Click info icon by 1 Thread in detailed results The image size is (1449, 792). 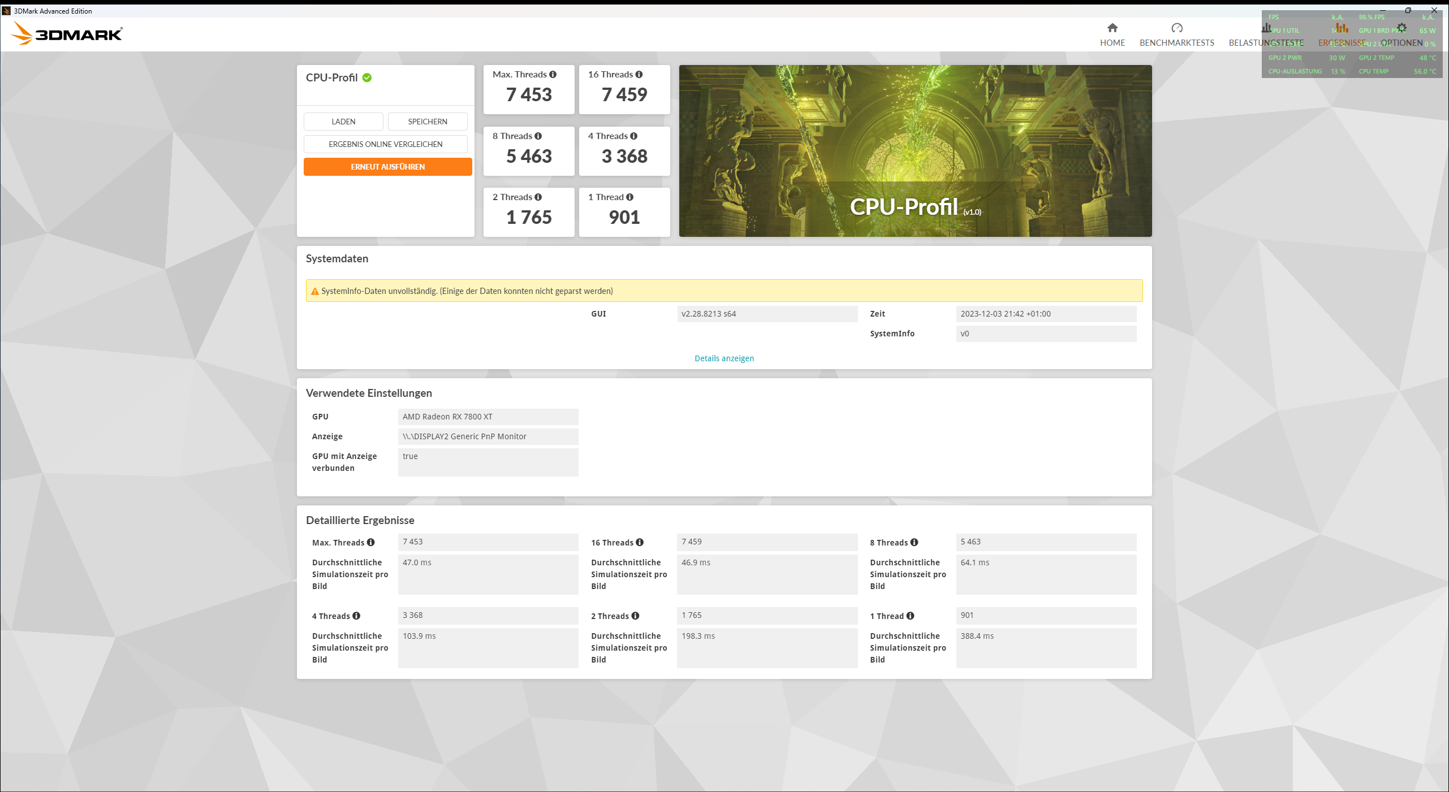pyautogui.click(x=910, y=616)
